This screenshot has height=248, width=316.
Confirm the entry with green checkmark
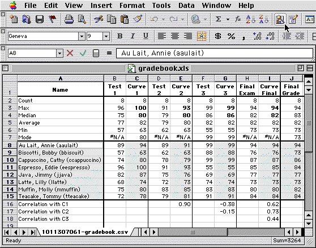click(x=83, y=53)
